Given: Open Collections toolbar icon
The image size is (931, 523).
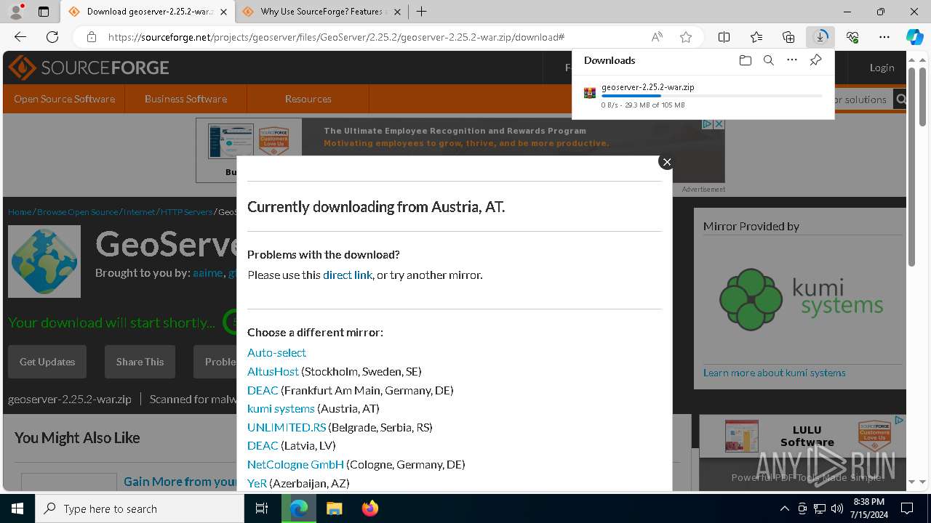Looking at the screenshot, I should coord(788,37).
